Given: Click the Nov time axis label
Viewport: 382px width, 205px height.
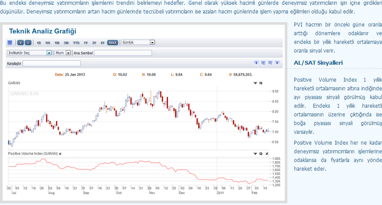Looking at the screenshot, I should tap(152, 193).
